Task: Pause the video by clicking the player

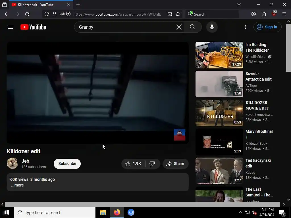Action: click(98, 93)
